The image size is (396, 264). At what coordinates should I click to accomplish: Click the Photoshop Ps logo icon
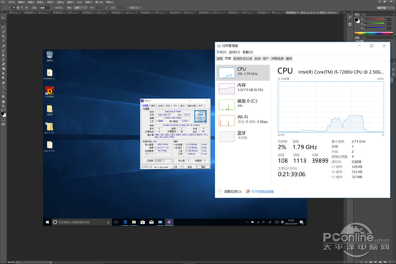[3, 2]
